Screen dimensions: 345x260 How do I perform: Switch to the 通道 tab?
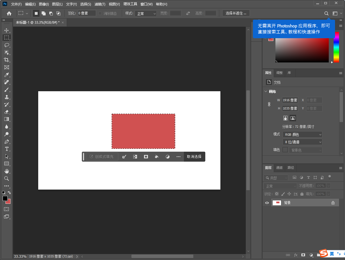279,168
